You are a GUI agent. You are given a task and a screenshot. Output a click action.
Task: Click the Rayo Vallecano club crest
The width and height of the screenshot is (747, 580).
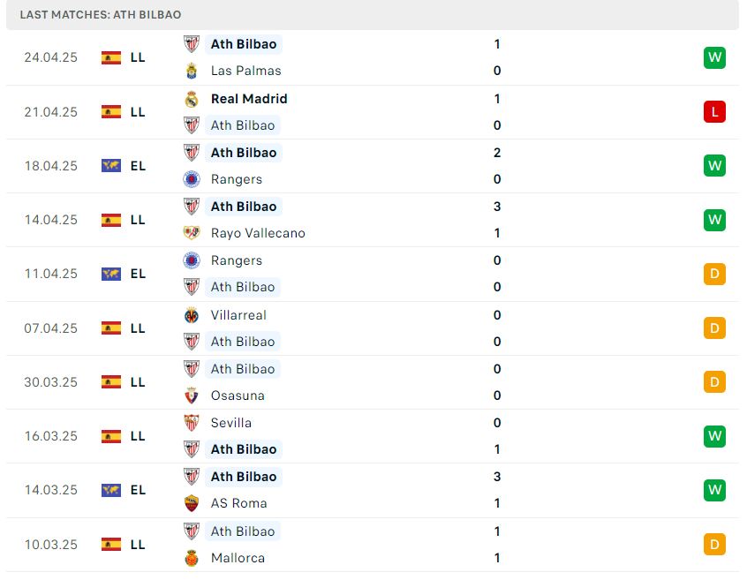coord(192,233)
